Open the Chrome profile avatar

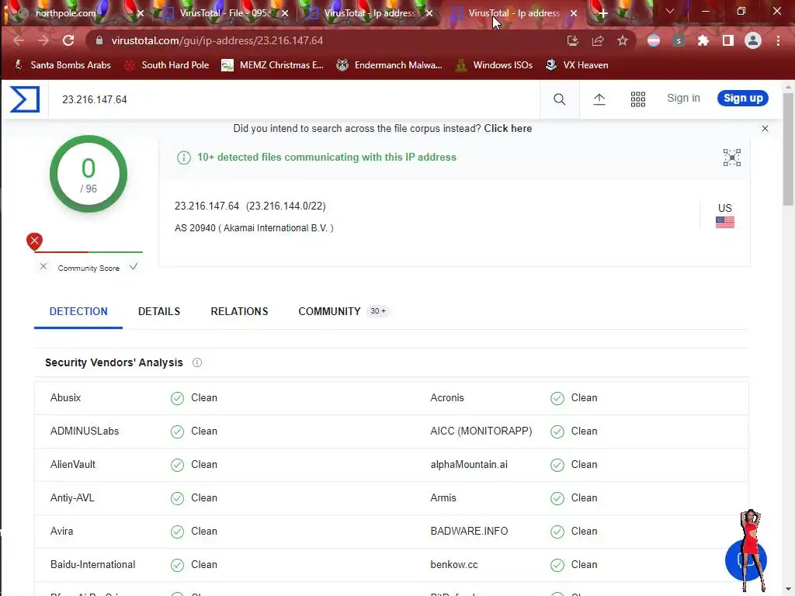[753, 40]
